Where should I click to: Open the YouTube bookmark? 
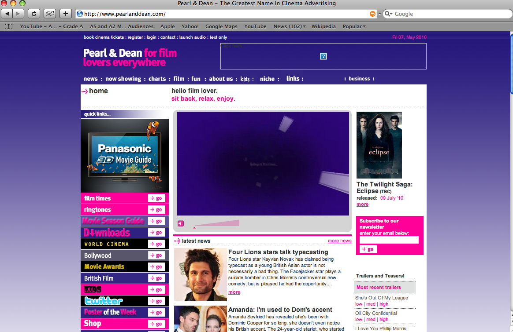click(x=255, y=26)
